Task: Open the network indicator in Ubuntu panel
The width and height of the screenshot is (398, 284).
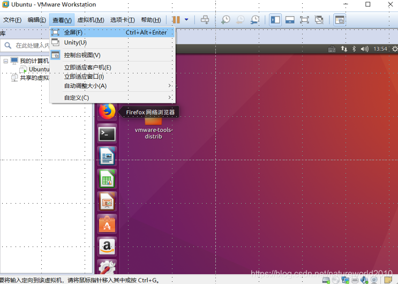Action: coord(344,49)
